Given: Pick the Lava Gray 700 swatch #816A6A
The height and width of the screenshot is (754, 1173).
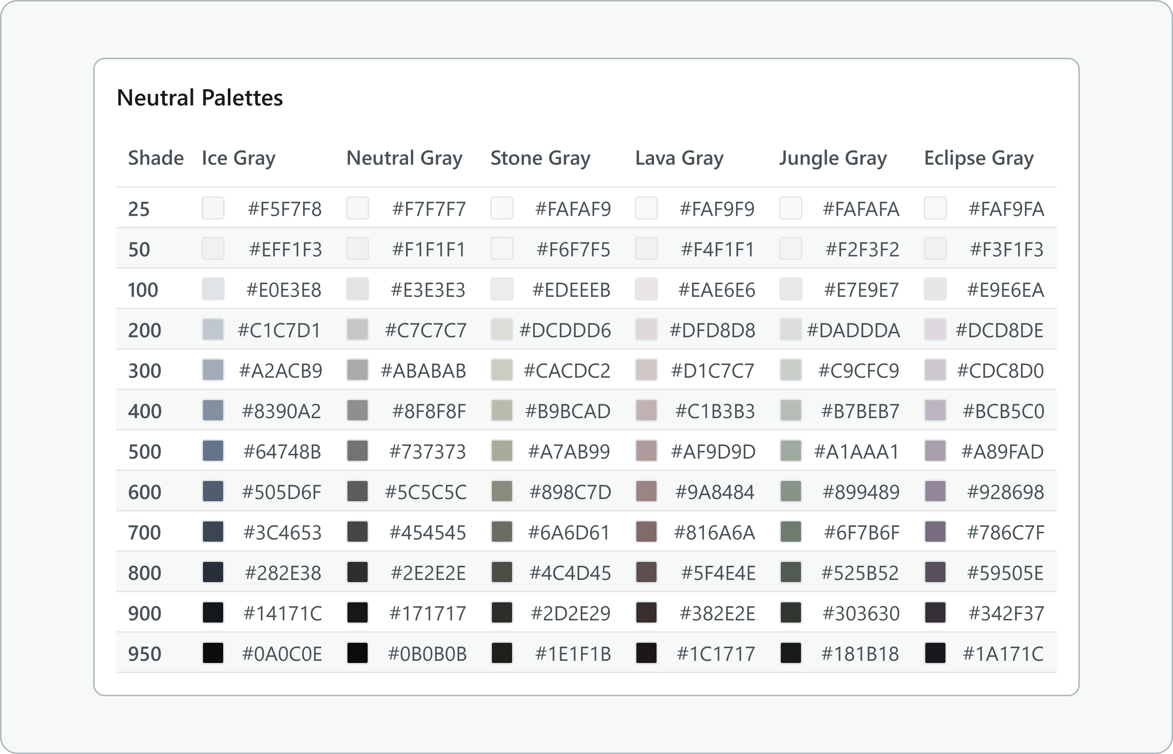Looking at the screenshot, I should tap(646, 532).
